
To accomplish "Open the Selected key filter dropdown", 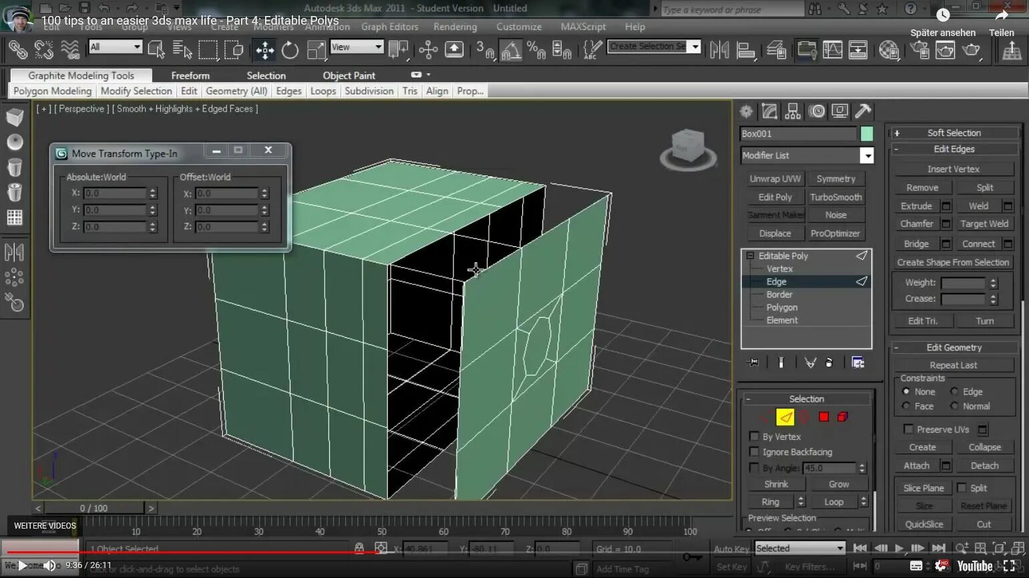I will tap(800, 548).
